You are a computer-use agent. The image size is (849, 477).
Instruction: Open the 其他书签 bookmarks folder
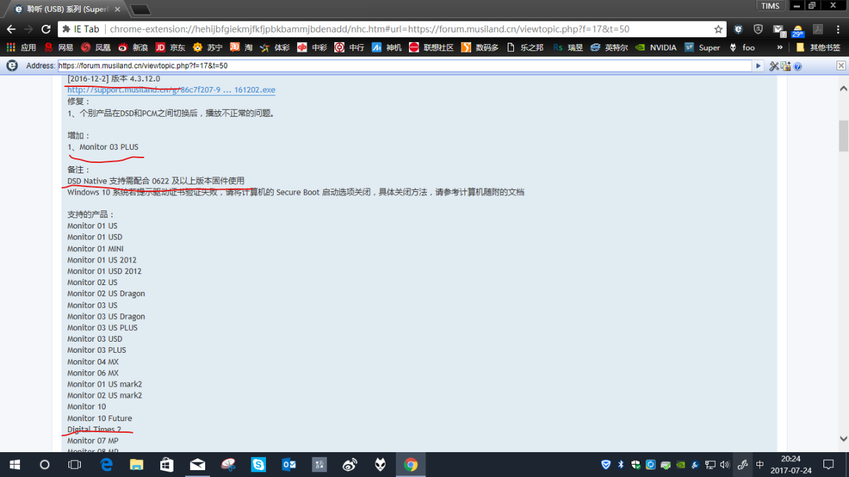click(826, 47)
